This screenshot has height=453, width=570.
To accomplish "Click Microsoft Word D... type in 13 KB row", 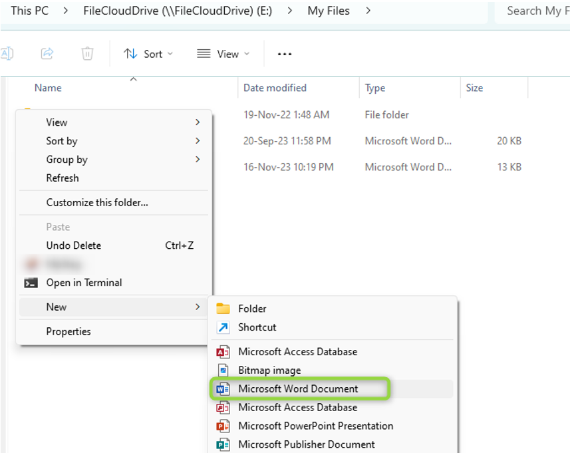I will pos(408,167).
